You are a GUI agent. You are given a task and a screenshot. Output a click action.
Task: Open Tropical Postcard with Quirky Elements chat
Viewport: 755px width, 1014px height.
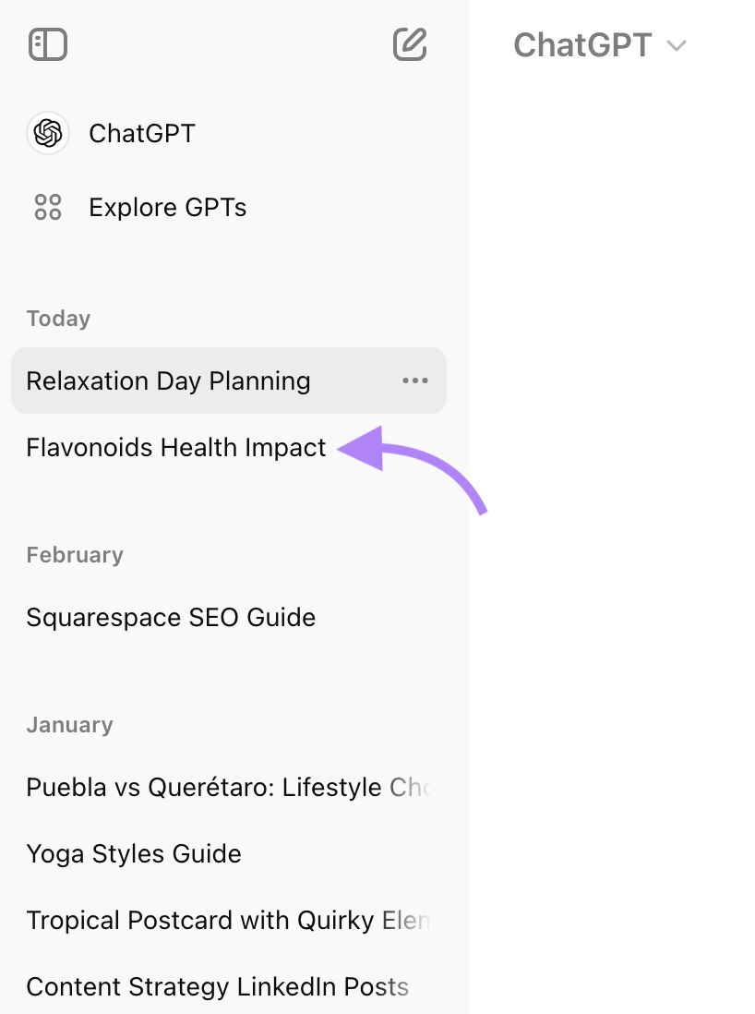click(x=212, y=920)
